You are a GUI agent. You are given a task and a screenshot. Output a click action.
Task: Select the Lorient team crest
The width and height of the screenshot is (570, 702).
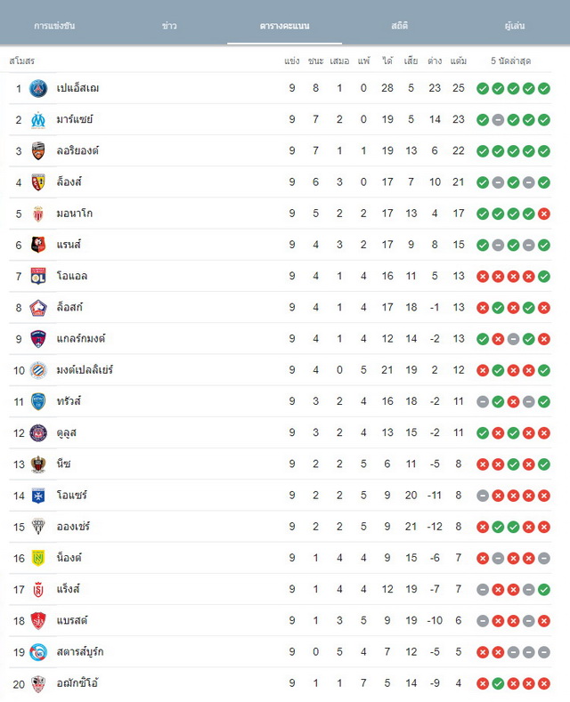38,151
